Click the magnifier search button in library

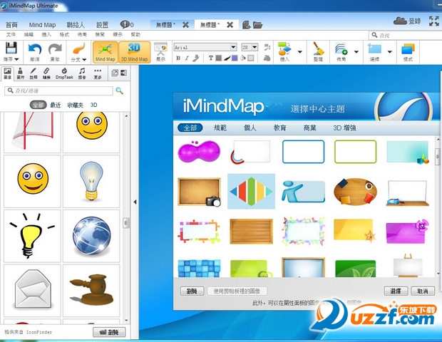pos(120,90)
